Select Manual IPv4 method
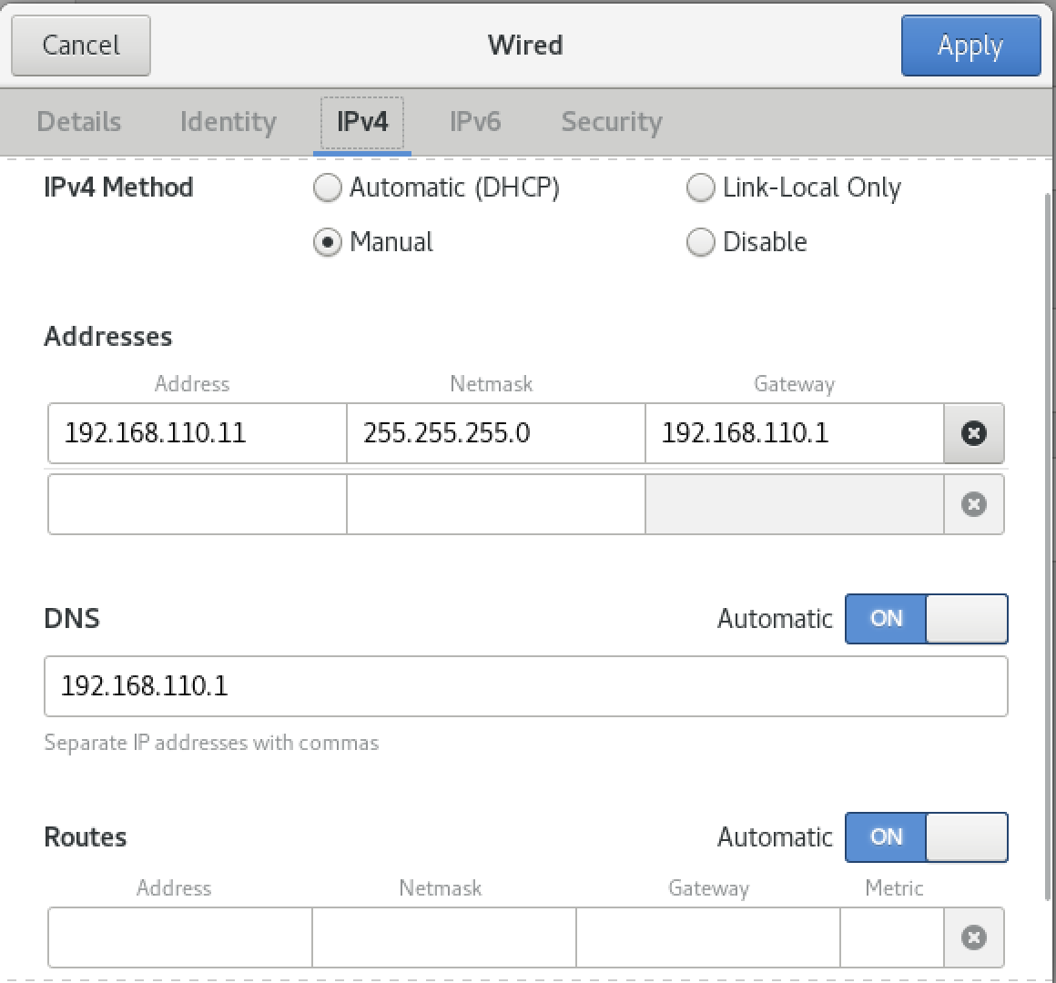This screenshot has height=983, width=1056. (374, 242)
